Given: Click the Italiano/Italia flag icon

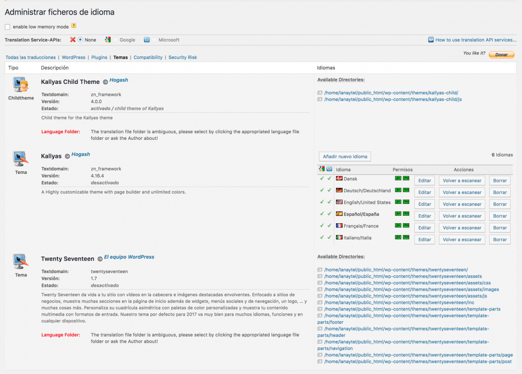Looking at the screenshot, I should pos(339,237).
